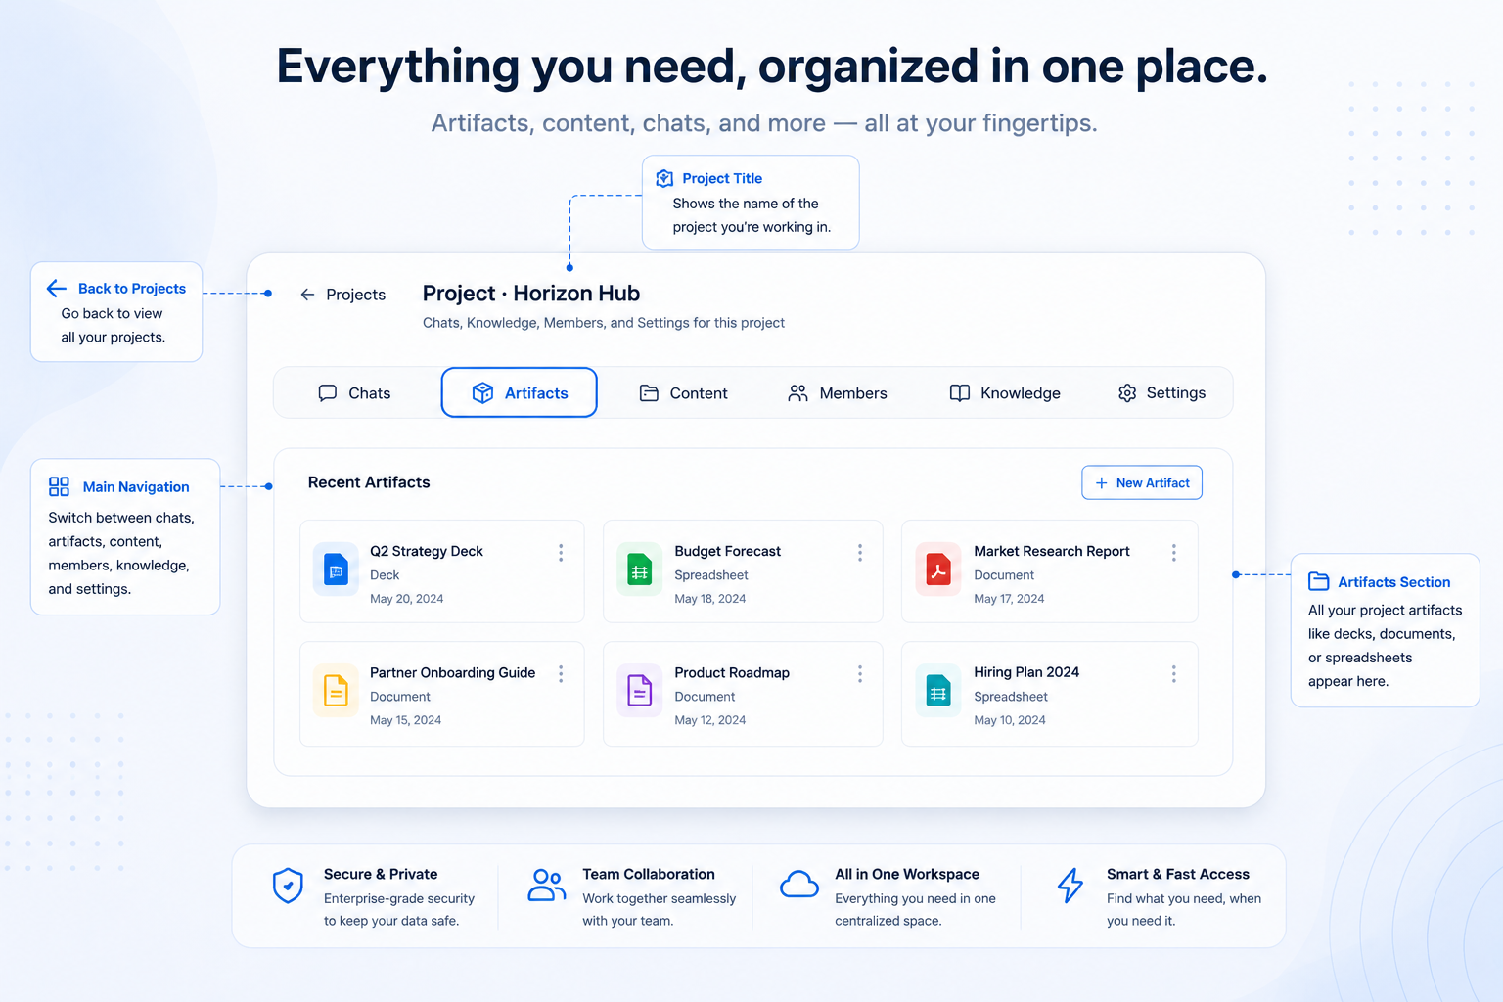Click the May 17, 2024 date
Screen dimensions: 1503x1002
click(x=1009, y=599)
